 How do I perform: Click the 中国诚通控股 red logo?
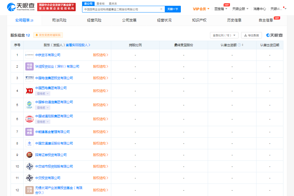coord(29,119)
